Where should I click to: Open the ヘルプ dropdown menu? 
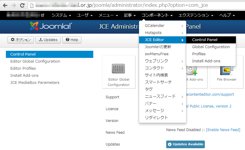click(227, 15)
